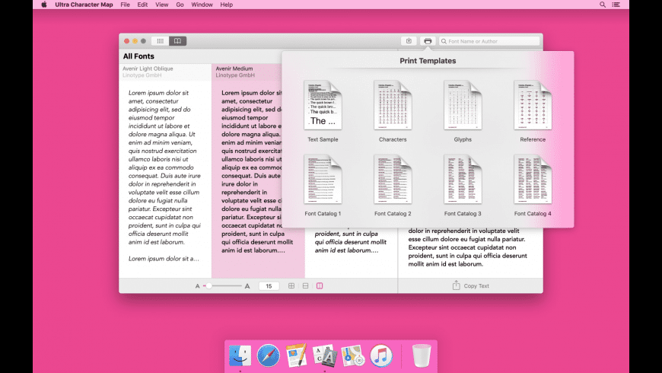This screenshot has height=373, width=662.
Task: Click the font size slider handle
Action: pos(208,286)
